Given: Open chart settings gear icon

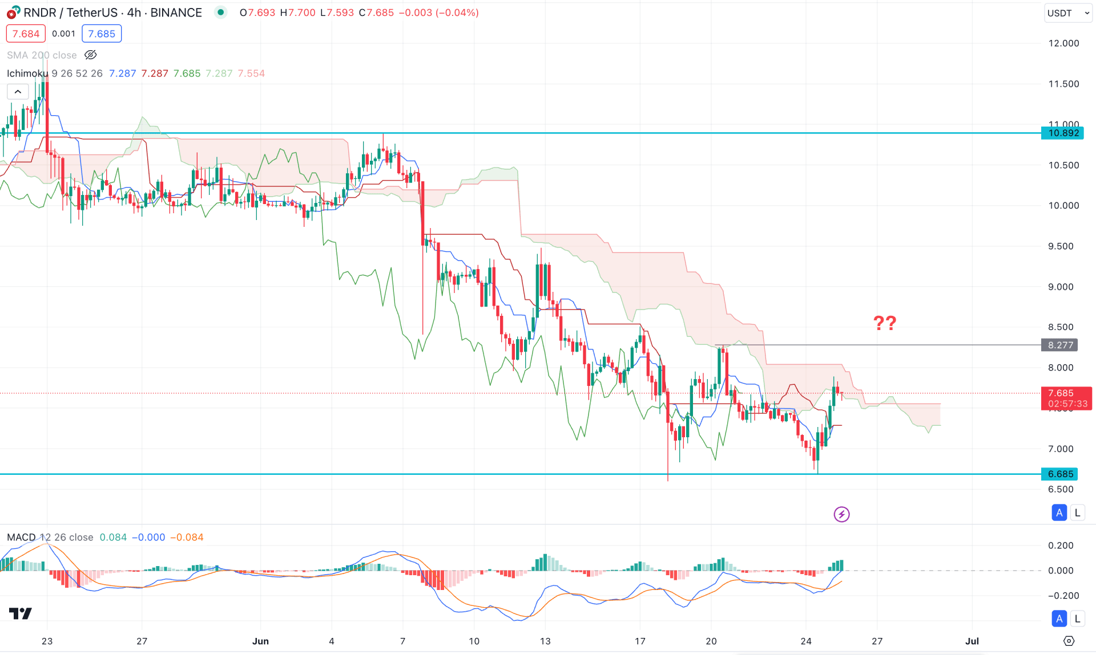Looking at the screenshot, I should point(1069,641).
